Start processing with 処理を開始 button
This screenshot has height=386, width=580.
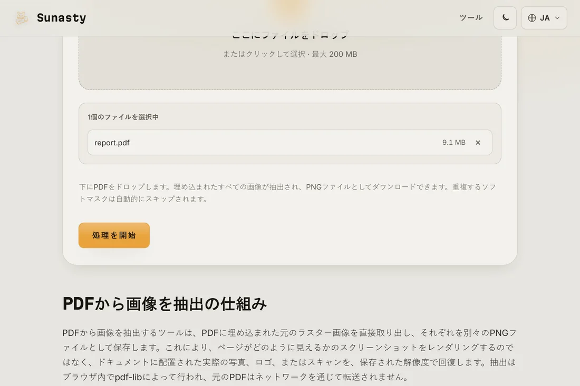[114, 235]
